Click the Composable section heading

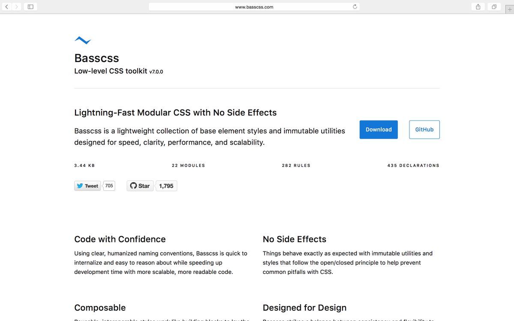[x=100, y=308]
